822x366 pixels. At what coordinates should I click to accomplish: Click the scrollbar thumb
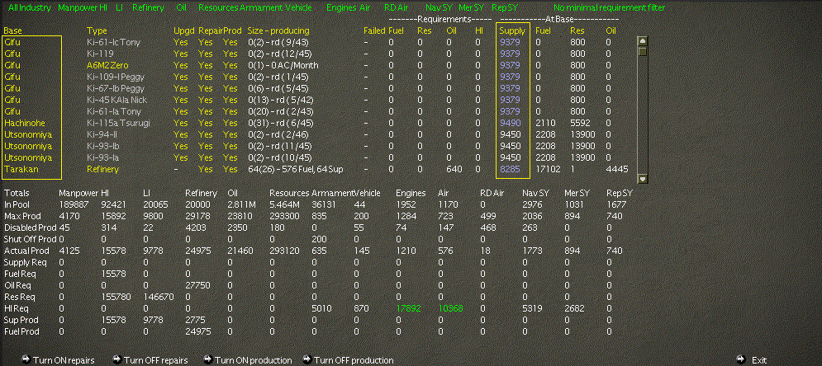[x=642, y=51]
